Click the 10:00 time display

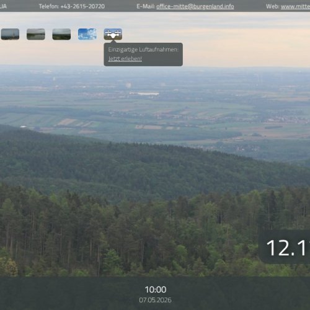[156, 290]
